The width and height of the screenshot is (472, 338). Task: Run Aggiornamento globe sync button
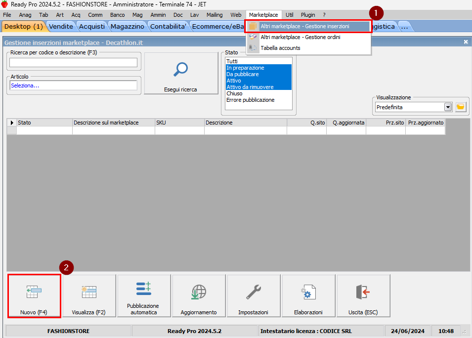(199, 296)
